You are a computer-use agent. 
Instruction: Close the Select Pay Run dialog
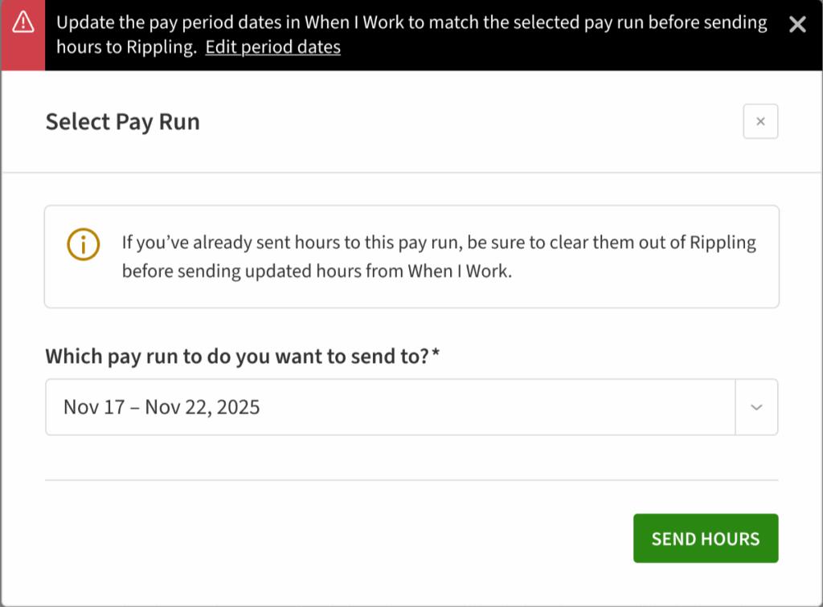tap(760, 122)
